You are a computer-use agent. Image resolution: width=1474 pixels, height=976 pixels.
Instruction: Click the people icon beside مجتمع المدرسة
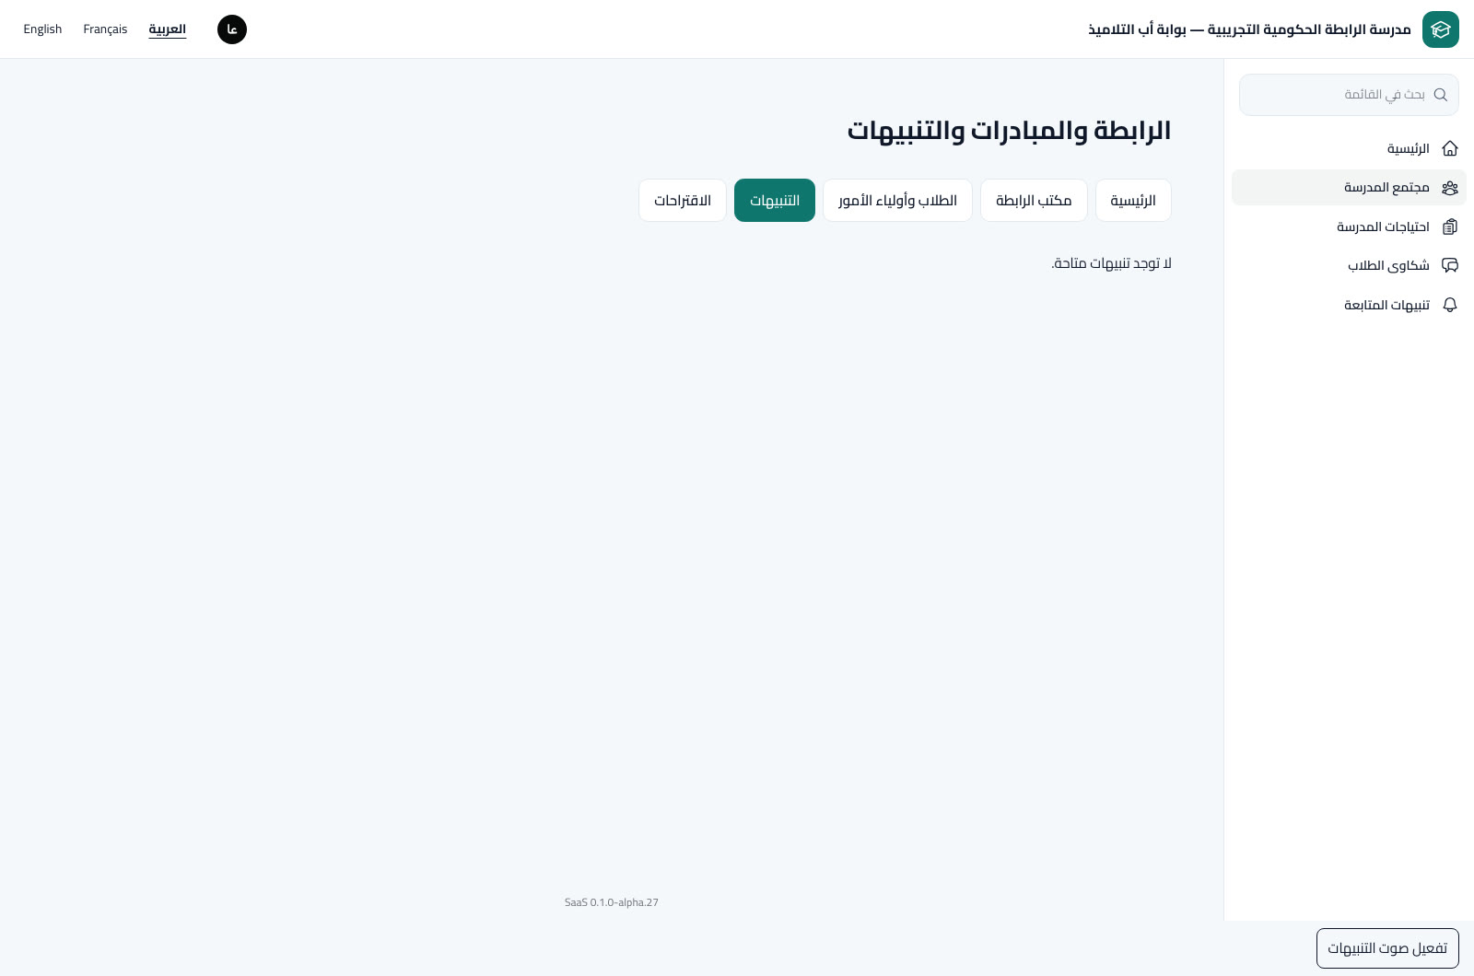(1450, 188)
